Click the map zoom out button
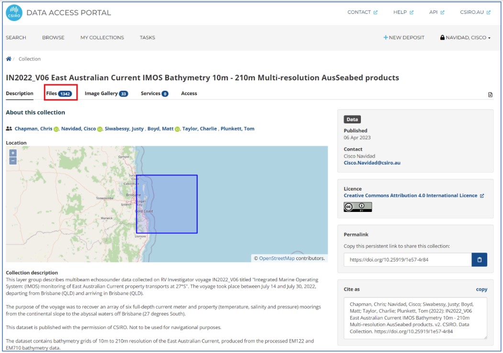The width and height of the screenshot is (503, 353). [13, 161]
